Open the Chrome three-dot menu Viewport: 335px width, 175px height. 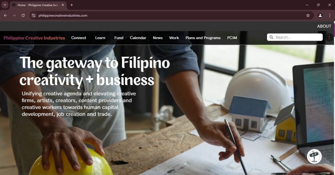coord(330,15)
